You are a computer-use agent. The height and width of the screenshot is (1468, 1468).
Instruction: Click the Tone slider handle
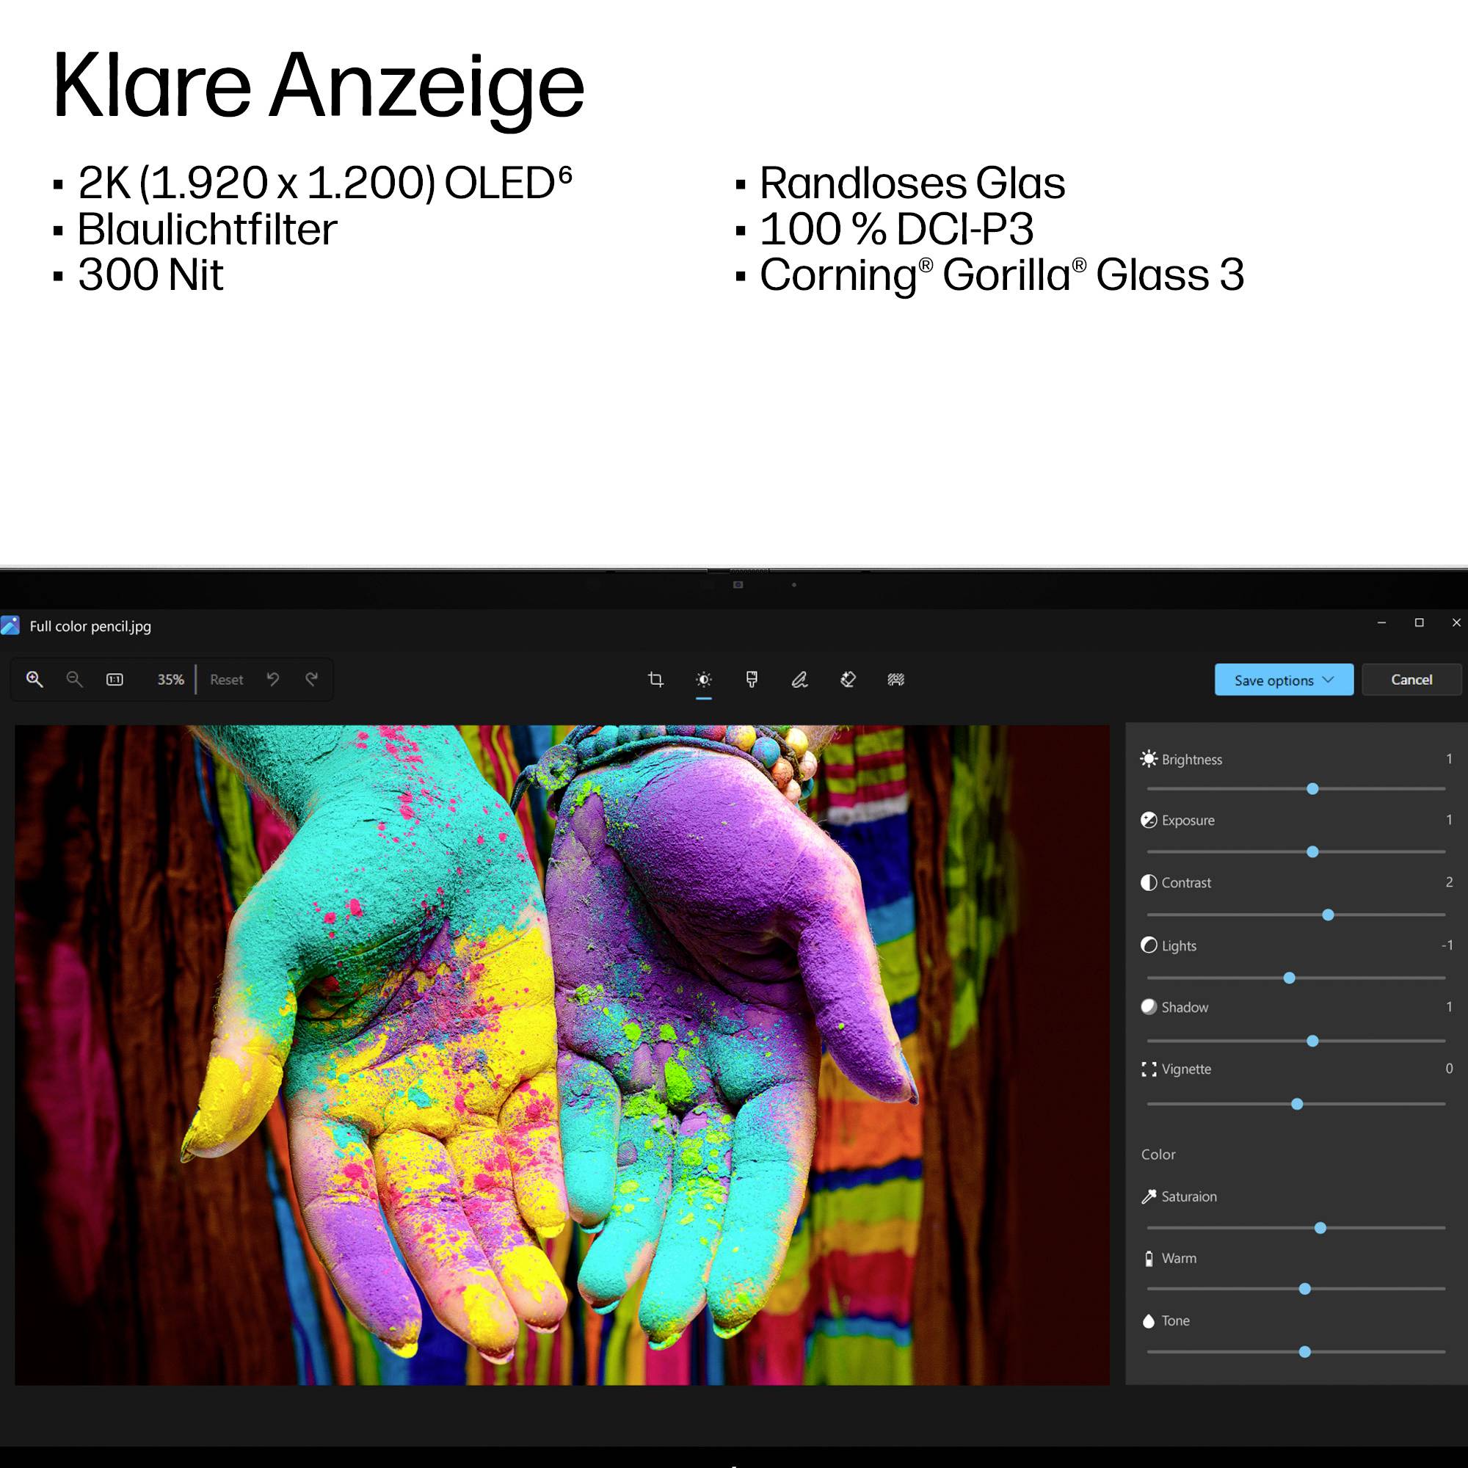pyautogui.click(x=1304, y=1352)
